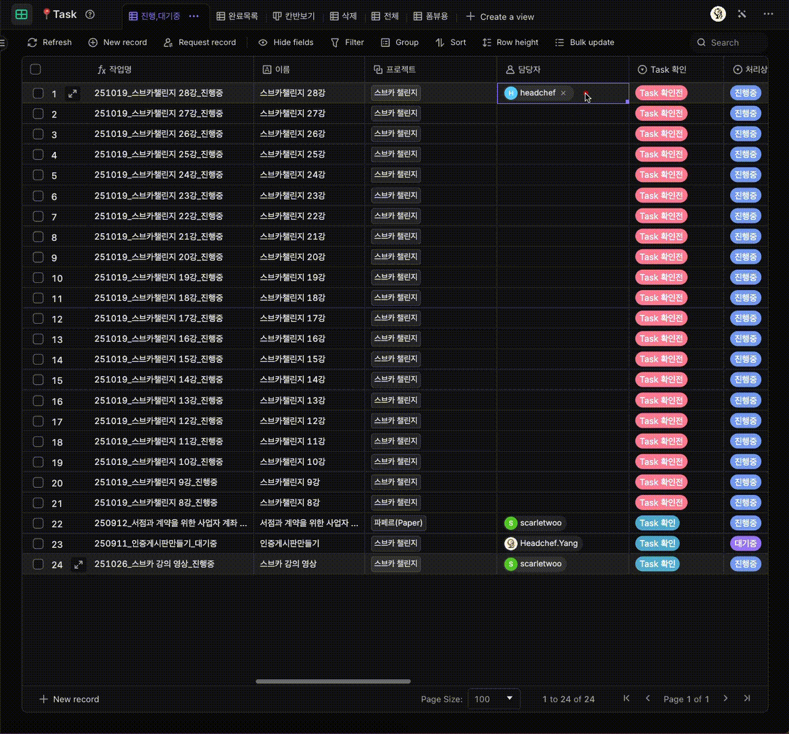Toggle the select-all checkbox in header
Image resolution: width=789 pixels, height=734 pixels.
tap(36, 69)
